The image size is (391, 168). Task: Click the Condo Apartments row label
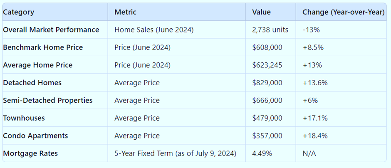35,136
